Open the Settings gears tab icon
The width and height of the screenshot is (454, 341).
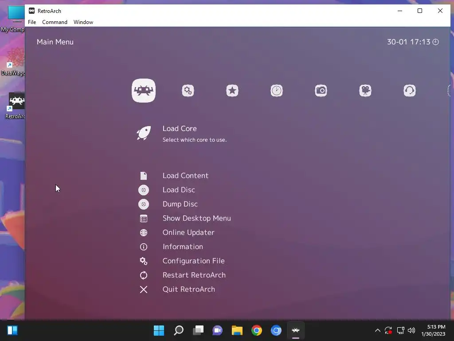[188, 91]
